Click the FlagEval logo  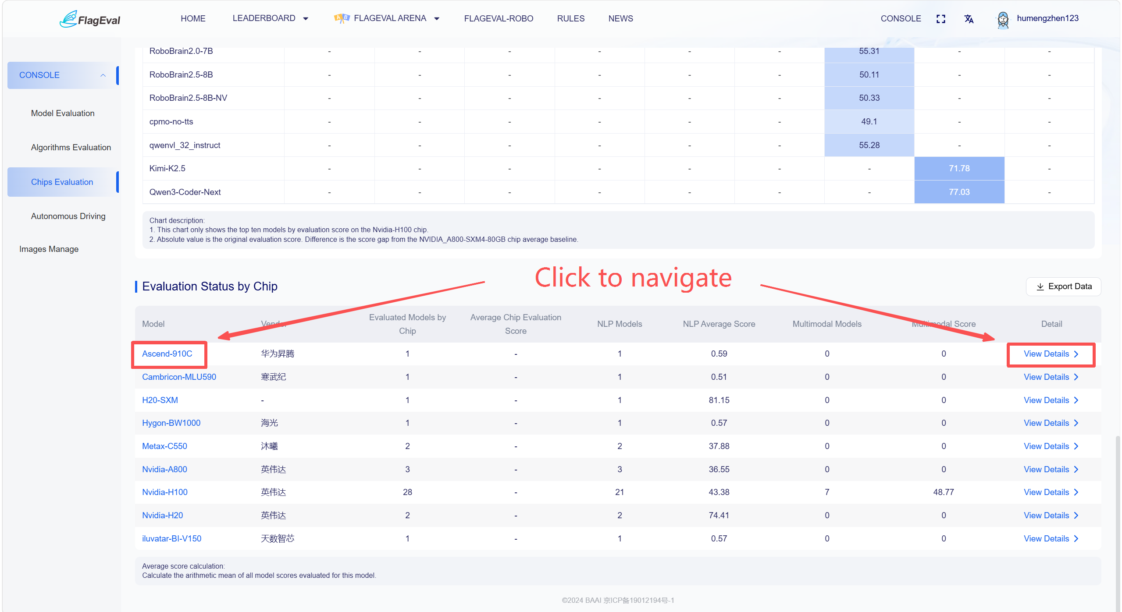(90, 19)
